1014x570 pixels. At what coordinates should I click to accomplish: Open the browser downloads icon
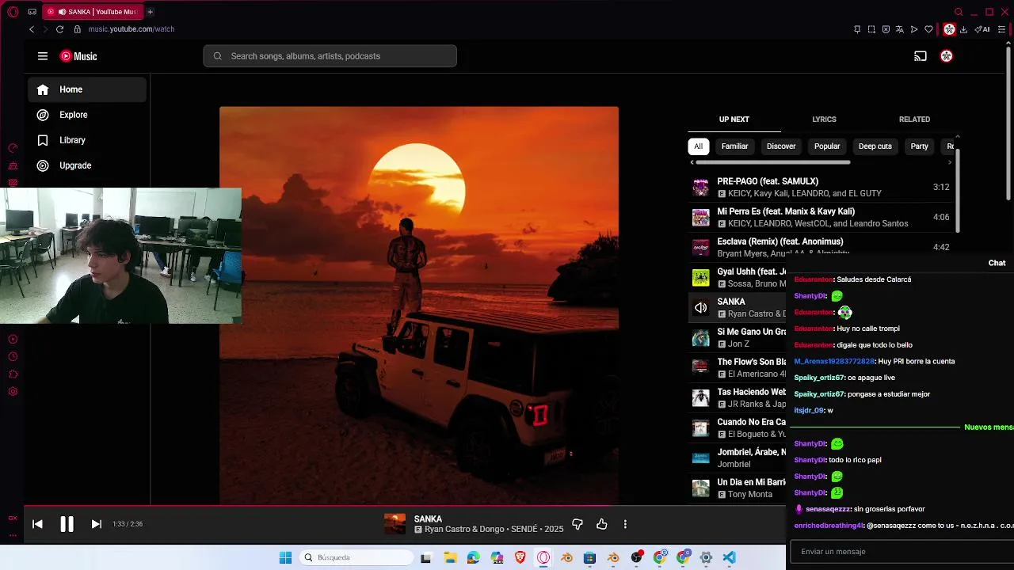click(x=963, y=29)
